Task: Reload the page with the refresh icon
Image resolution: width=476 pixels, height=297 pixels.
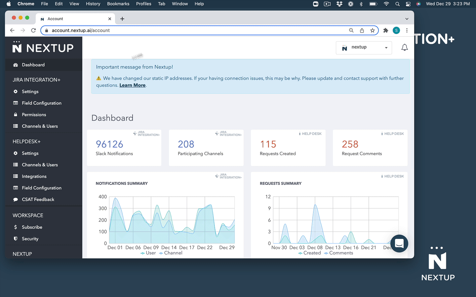Action: point(33,30)
